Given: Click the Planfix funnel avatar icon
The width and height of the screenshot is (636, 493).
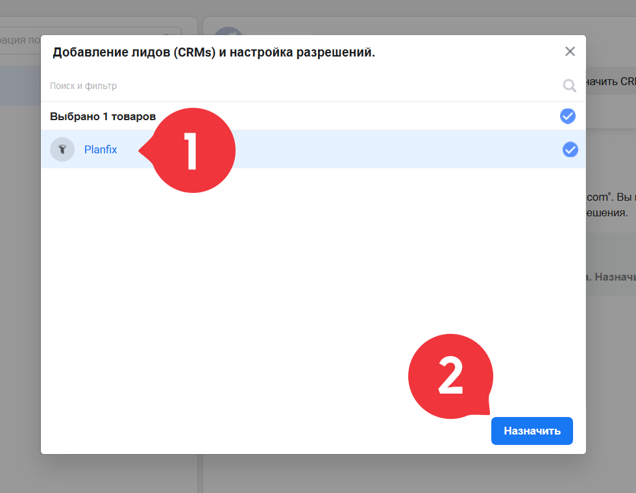Looking at the screenshot, I should (62, 149).
